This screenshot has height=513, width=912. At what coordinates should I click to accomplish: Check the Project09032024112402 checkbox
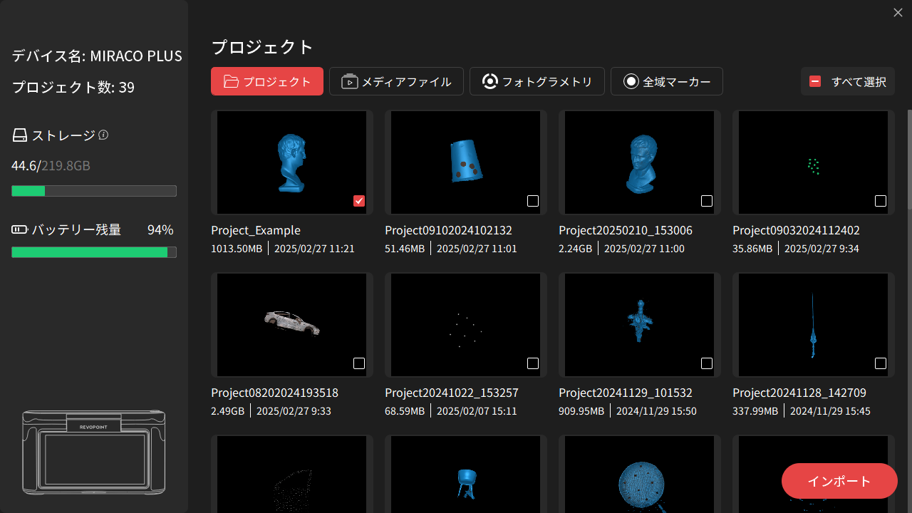click(x=881, y=201)
